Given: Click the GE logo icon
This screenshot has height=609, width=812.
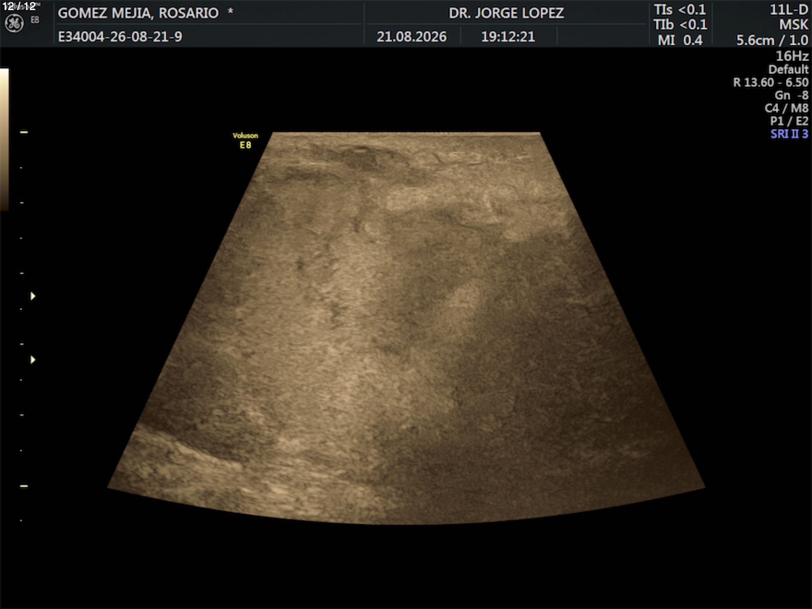Looking at the screenshot, I should [x=14, y=24].
